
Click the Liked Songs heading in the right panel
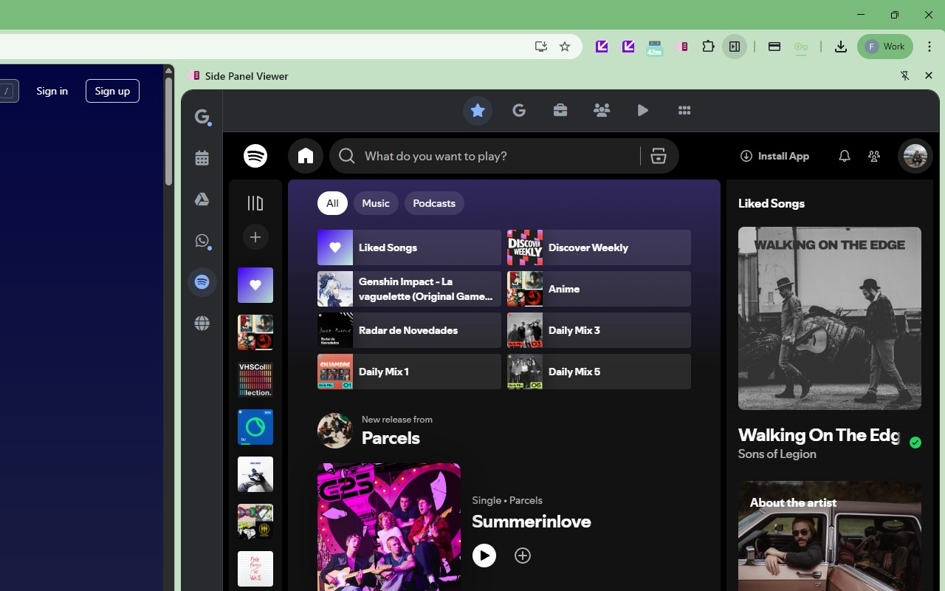coord(772,203)
